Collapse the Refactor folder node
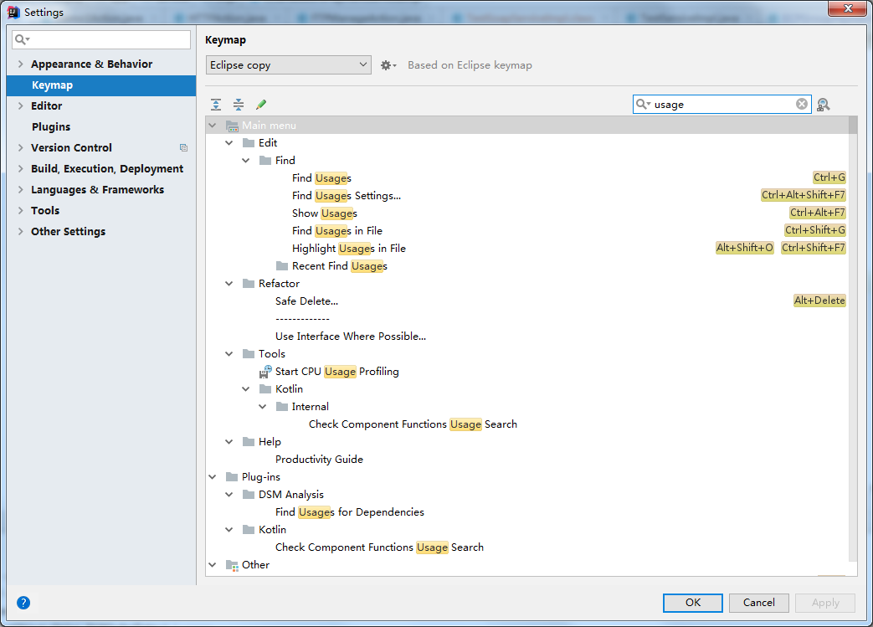 click(229, 284)
